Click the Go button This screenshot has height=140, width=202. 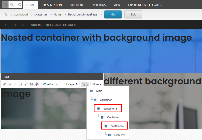tap(113, 14)
